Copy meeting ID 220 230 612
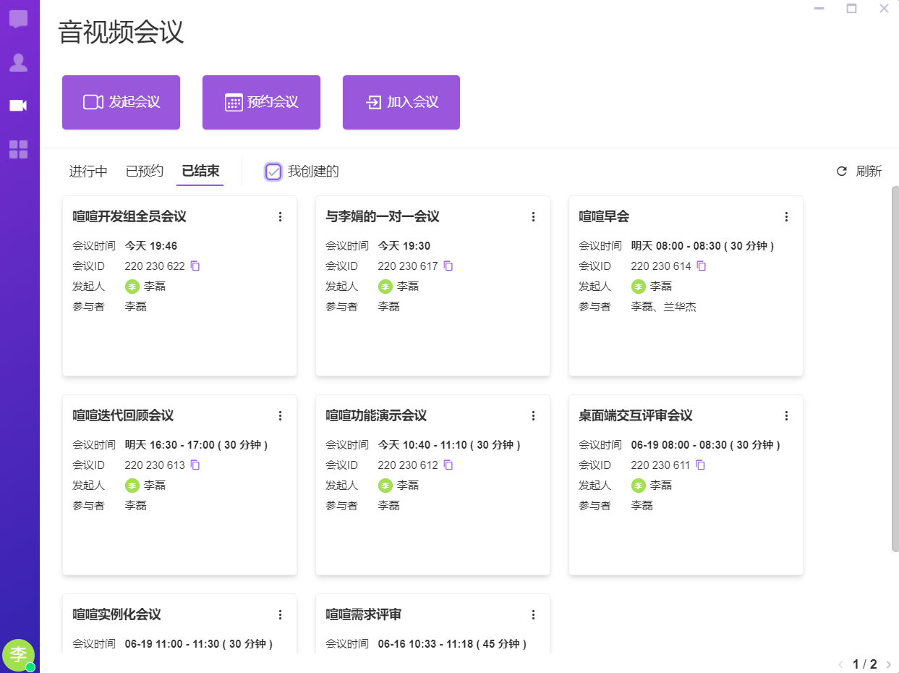This screenshot has width=899, height=673. 448,465
